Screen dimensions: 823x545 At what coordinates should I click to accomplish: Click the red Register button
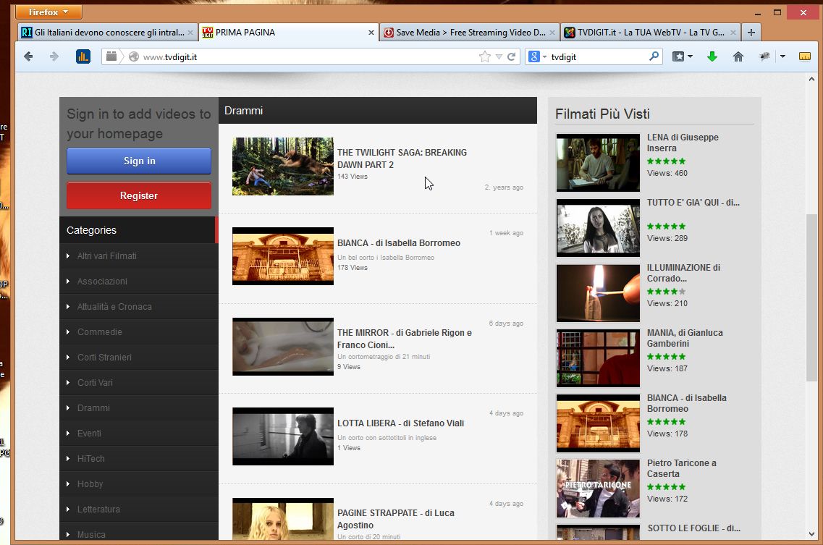coord(138,195)
